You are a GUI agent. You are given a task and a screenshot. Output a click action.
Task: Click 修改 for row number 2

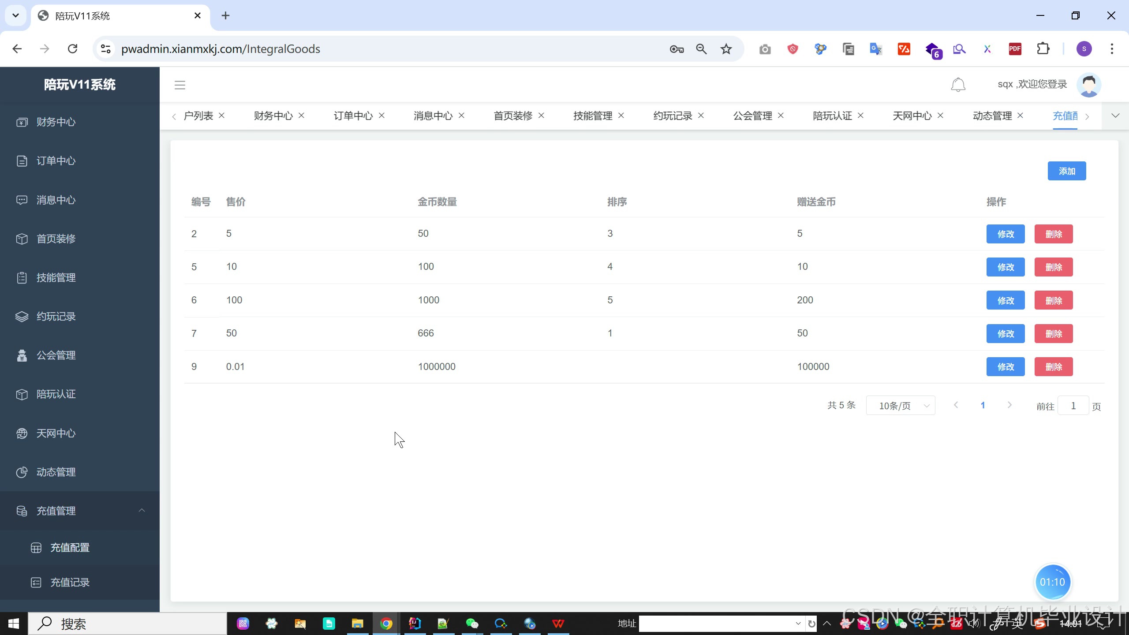pyautogui.click(x=1006, y=234)
